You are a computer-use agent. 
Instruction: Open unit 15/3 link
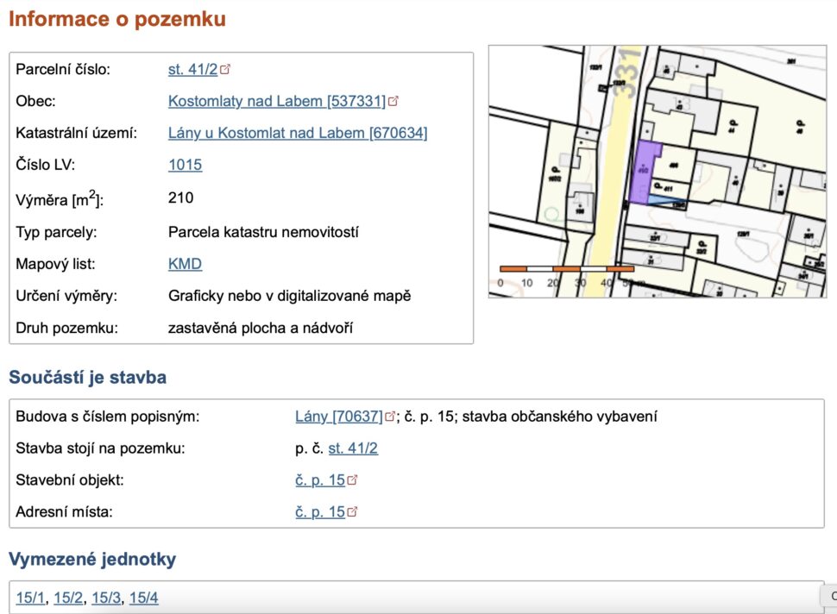click(x=106, y=598)
